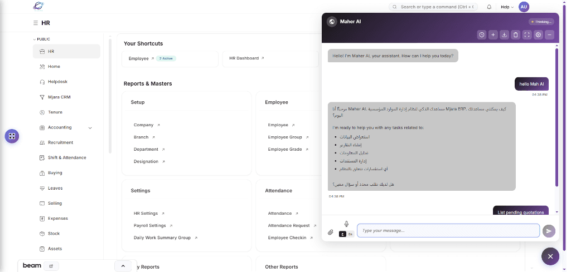Viewport: 571px width, 272px height.
Task: Switch chat language to En
Action: [350, 234]
